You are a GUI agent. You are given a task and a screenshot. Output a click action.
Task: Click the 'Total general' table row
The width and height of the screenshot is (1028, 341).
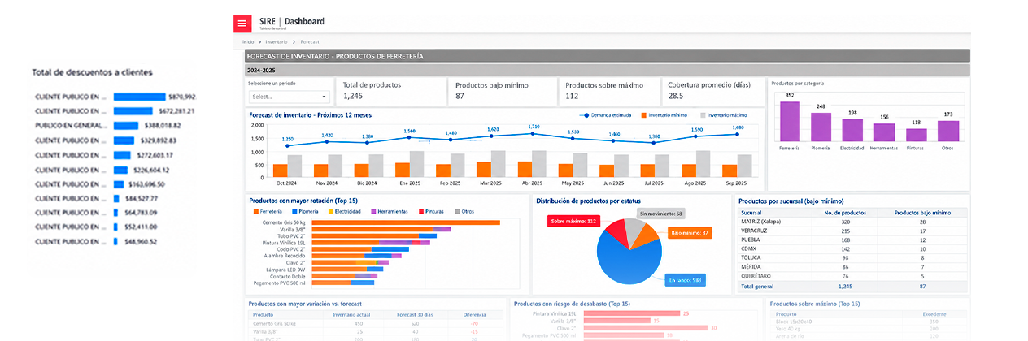click(853, 286)
